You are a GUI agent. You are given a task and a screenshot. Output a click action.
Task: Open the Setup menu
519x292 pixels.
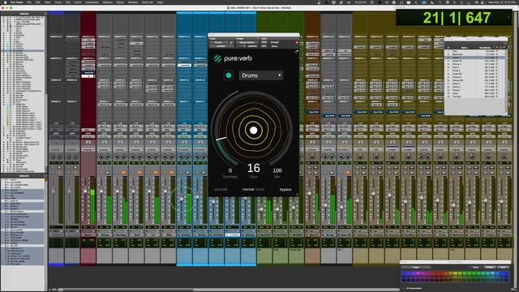coord(120,2)
